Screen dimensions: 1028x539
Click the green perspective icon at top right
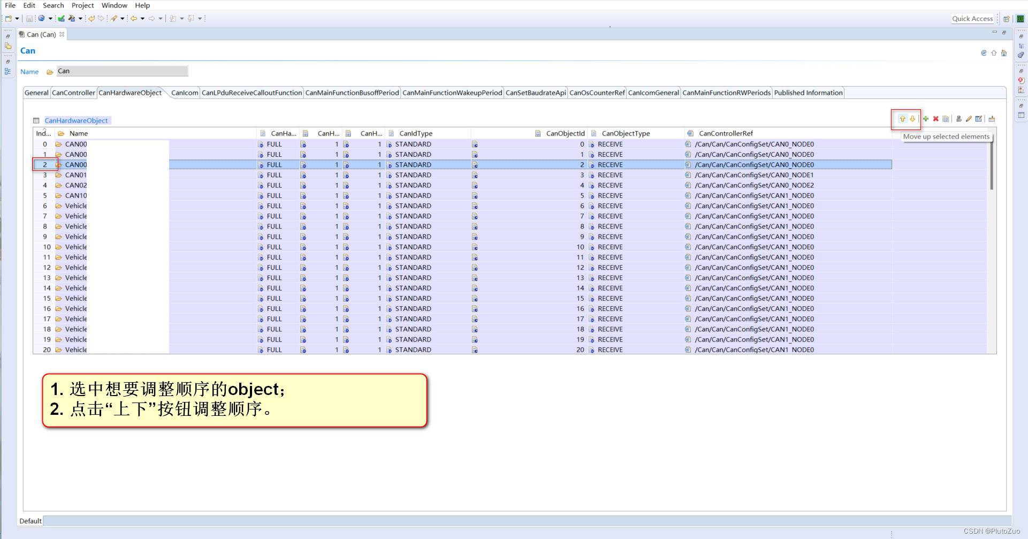(1020, 19)
